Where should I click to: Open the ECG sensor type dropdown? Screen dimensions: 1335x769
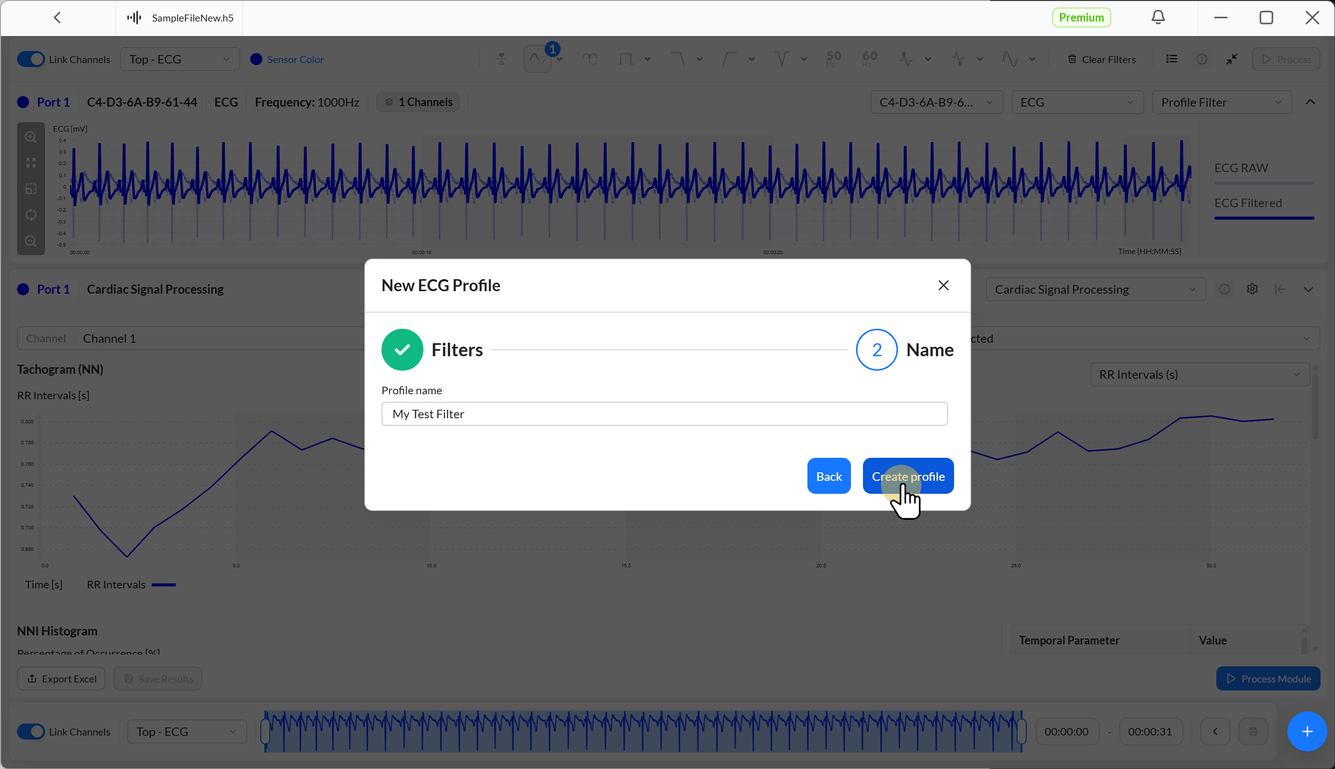click(1077, 102)
